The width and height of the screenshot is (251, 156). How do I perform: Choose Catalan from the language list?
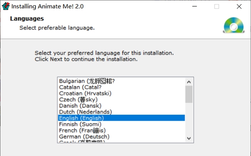click(x=121, y=87)
